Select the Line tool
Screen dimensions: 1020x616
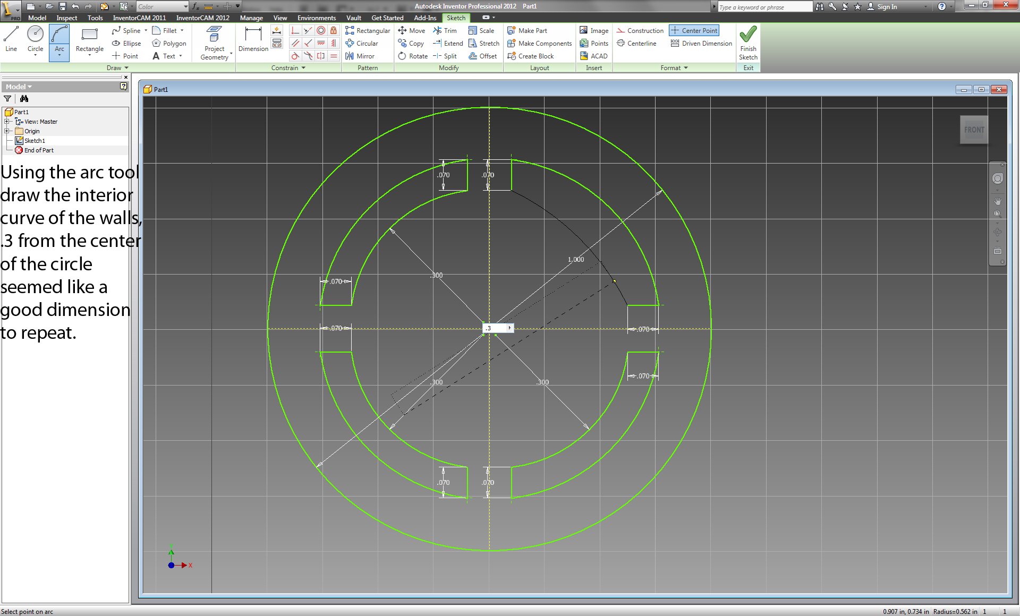[x=12, y=42]
